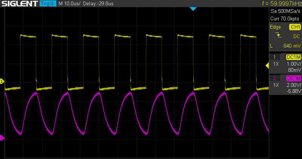Click the 840 mV trigger level value
Image resolution: width=302 pixels, height=159 pixels.
pyautogui.click(x=292, y=46)
